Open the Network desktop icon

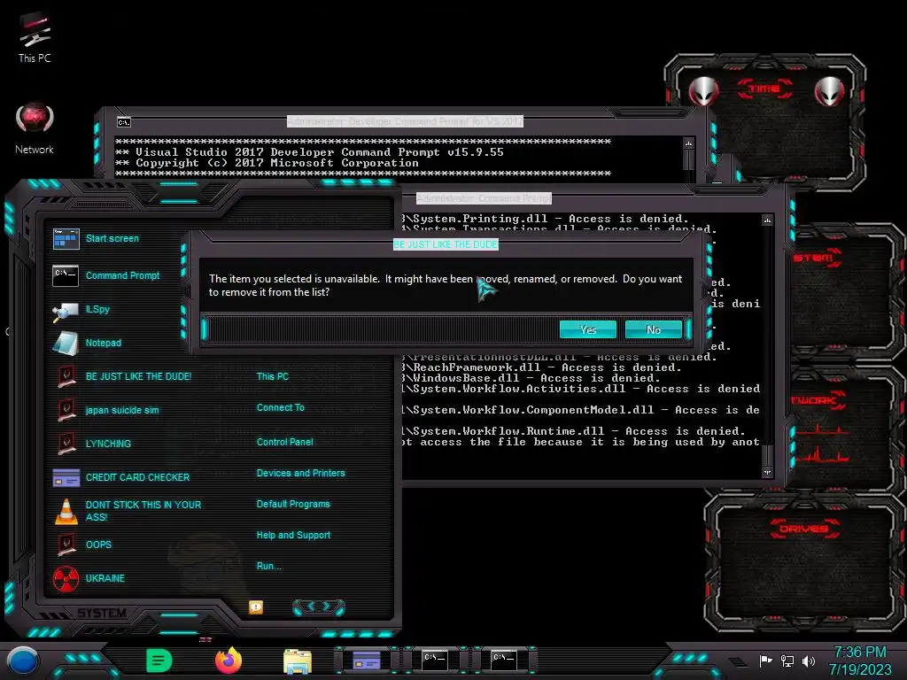click(35, 128)
